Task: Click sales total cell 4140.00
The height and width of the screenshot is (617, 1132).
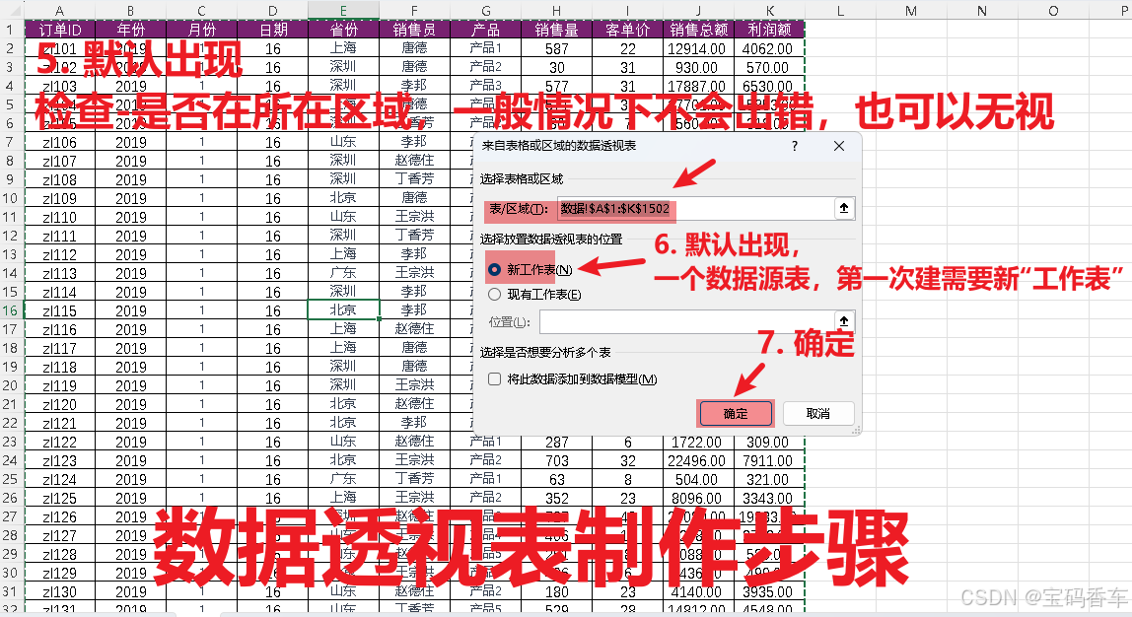Action: (698, 591)
